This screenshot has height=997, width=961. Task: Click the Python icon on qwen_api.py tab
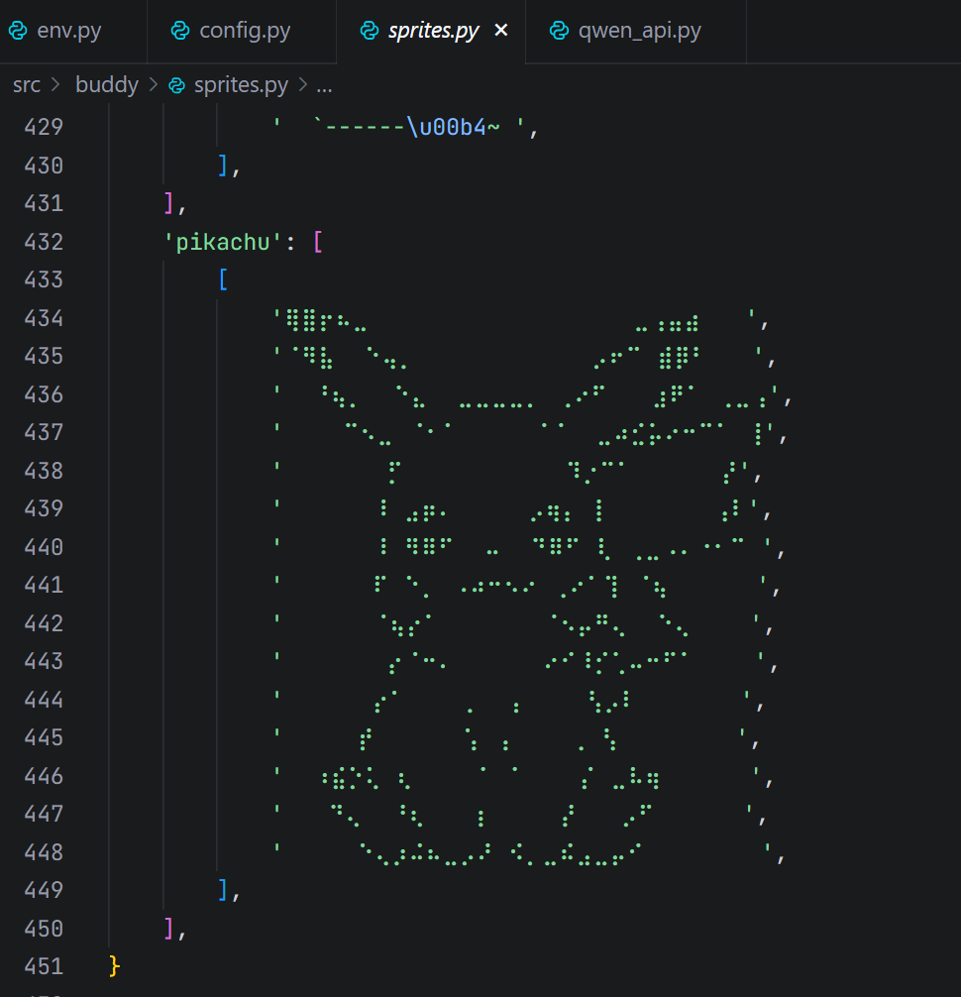pyautogui.click(x=559, y=31)
